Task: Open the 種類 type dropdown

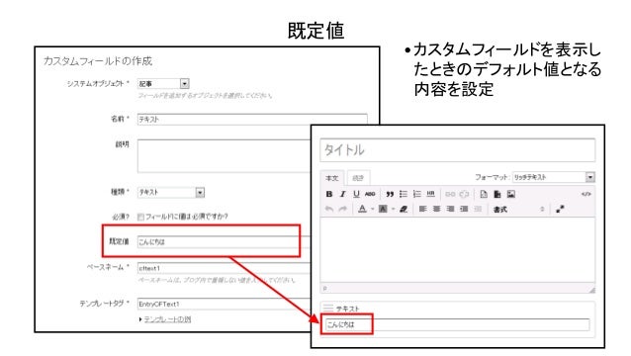Action: coord(171,192)
